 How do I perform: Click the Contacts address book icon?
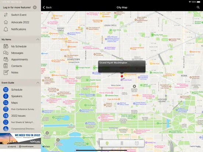pyautogui.click(x=6, y=66)
